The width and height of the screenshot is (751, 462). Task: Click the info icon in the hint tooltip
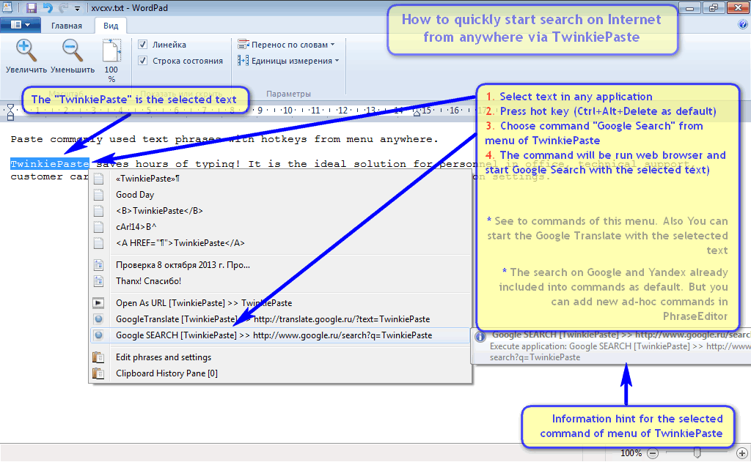(480, 337)
